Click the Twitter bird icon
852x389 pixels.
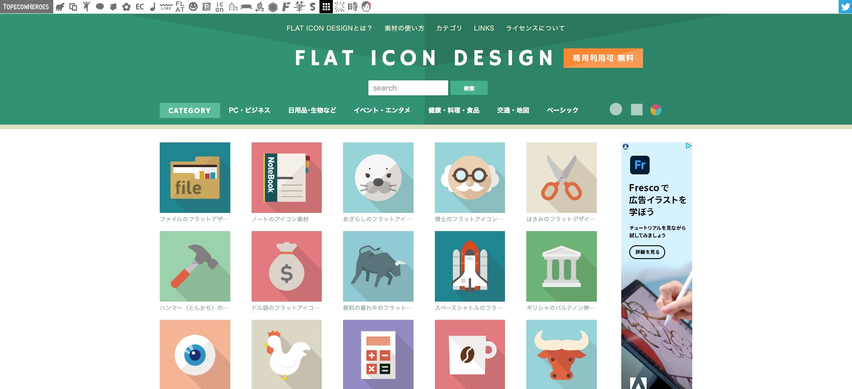point(845,7)
